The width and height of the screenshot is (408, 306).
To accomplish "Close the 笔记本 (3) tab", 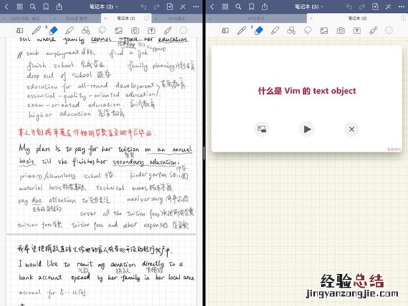I will pyautogui.click(x=311, y=18).
